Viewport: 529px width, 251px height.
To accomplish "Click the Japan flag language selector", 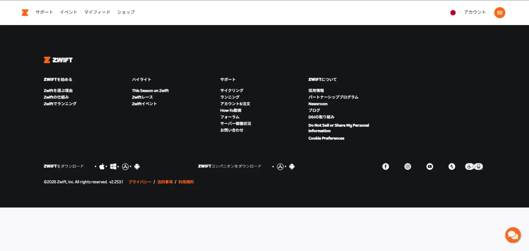I will tap(453, 12).
